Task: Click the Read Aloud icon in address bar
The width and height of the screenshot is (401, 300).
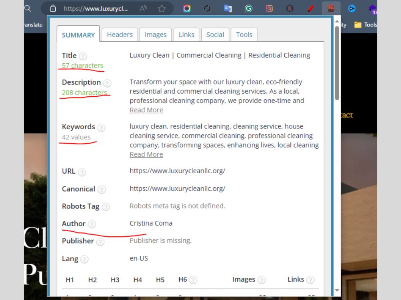Action: pos(143,8)
